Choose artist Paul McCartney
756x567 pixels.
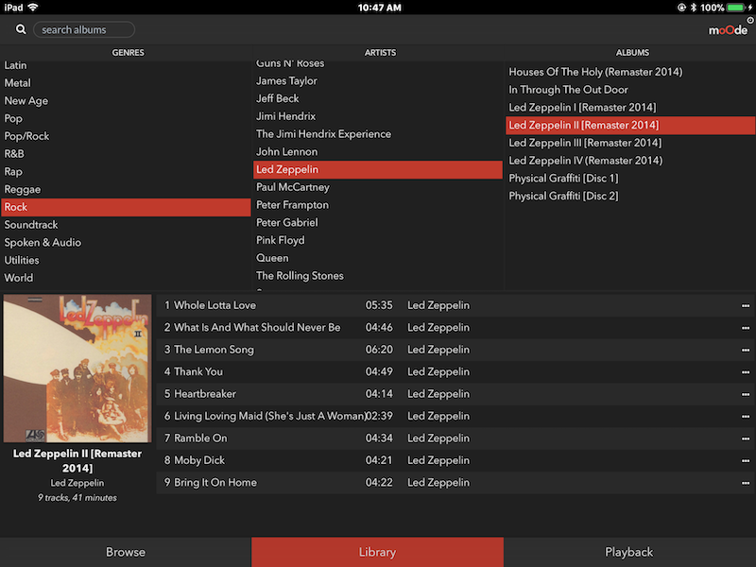pos(377,187)
